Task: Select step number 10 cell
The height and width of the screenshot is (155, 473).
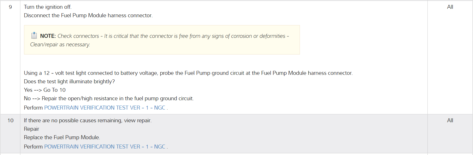Action: pos(10,121)
